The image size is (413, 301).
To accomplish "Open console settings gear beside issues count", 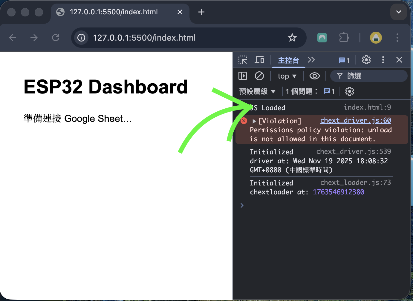I will [349, 91].
